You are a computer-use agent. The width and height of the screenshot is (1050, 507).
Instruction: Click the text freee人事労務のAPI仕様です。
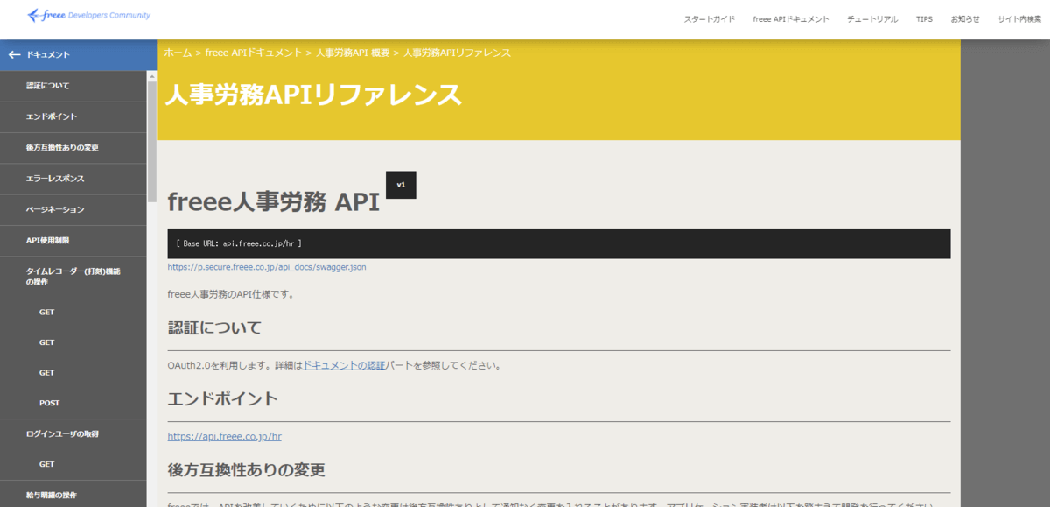pyautogui.click(x=232, y=294)
